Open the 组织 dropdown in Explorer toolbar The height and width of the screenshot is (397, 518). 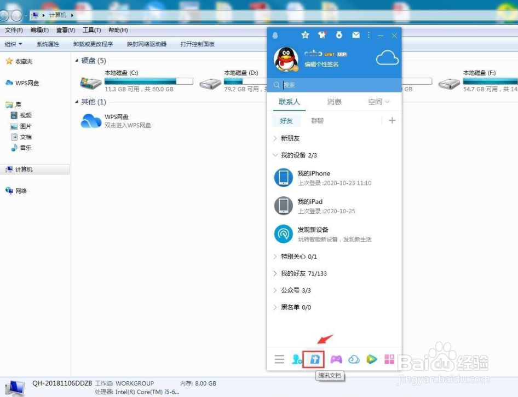pyautogui.click(x=14, y=44)
